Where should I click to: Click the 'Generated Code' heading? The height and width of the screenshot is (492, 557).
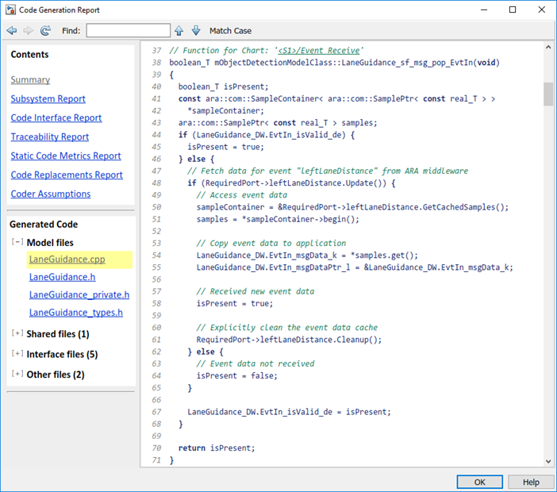point(44,225)
